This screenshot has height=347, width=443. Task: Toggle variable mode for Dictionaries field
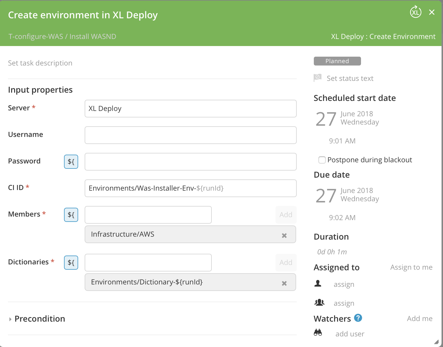point(71,263)
